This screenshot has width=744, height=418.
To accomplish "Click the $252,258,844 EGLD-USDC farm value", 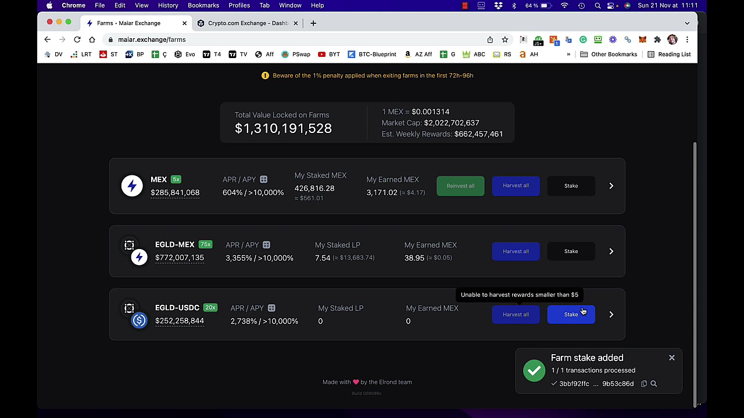I will [x=180, y=321].
